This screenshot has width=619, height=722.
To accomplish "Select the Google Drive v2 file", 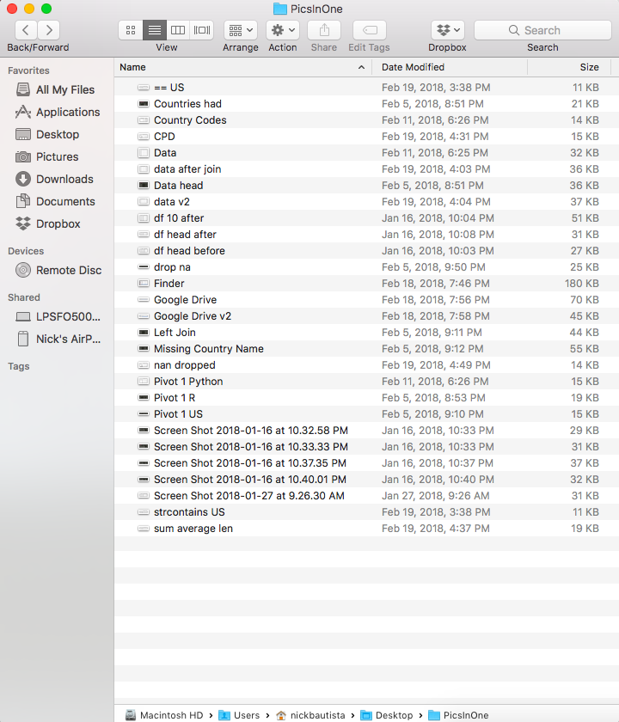I will (193, 316).
